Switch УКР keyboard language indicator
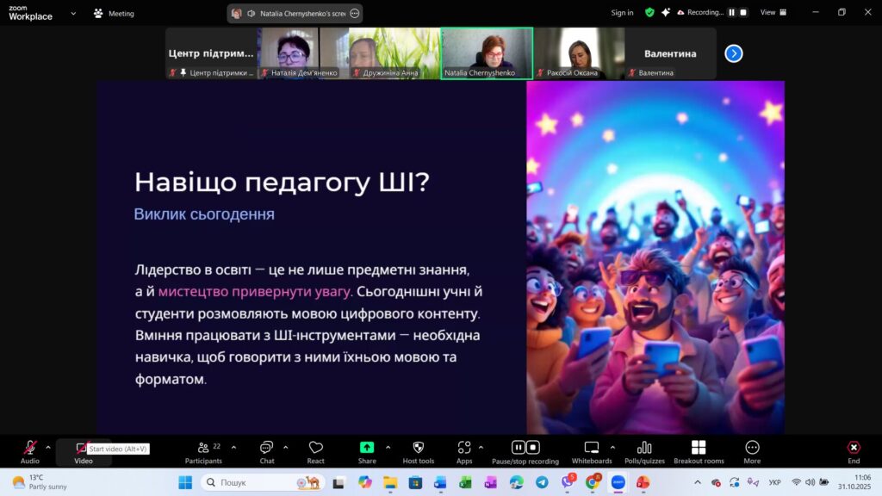This screenshot has width=882, height=496. tap(774, 482)
